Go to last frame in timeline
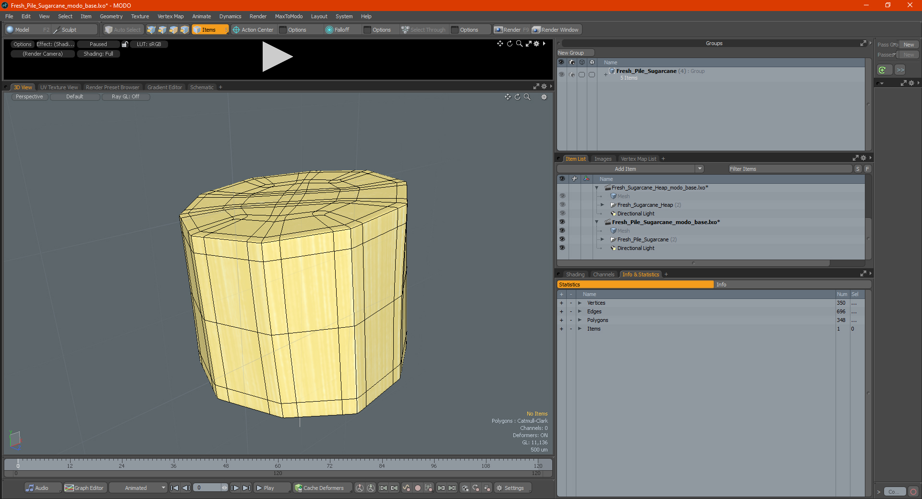Image resolution: width=922 pixels, height=499 pixels. 246,488
